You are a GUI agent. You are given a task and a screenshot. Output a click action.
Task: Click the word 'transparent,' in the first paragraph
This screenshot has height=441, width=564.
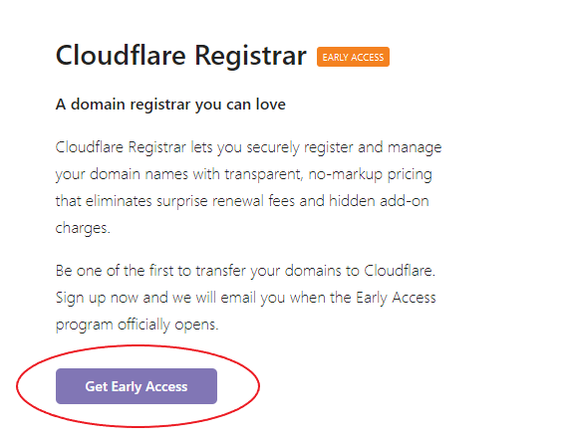(x=264, y=174)
